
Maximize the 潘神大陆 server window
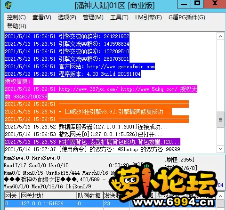[197, 4]
